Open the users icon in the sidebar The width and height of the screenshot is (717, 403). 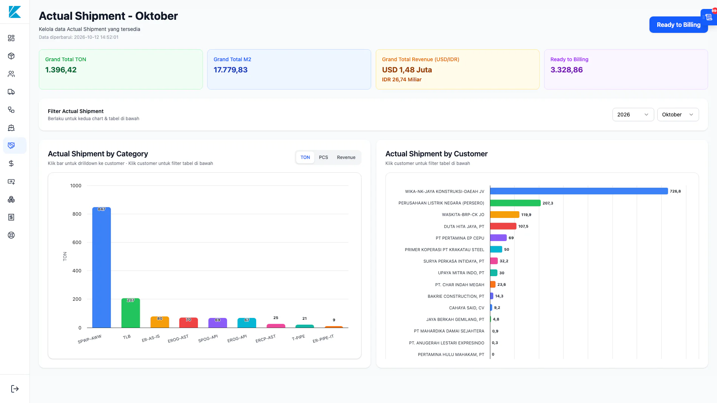[x=11, y=74]
